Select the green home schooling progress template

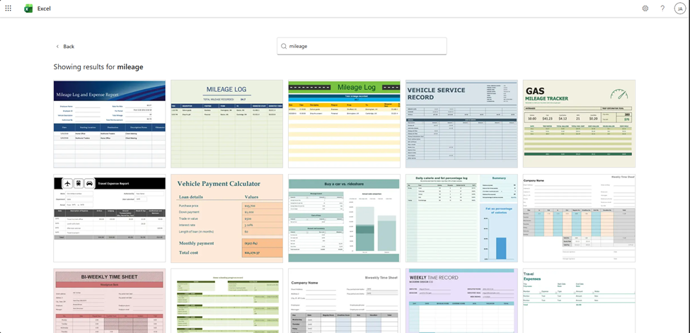[226, 301]
